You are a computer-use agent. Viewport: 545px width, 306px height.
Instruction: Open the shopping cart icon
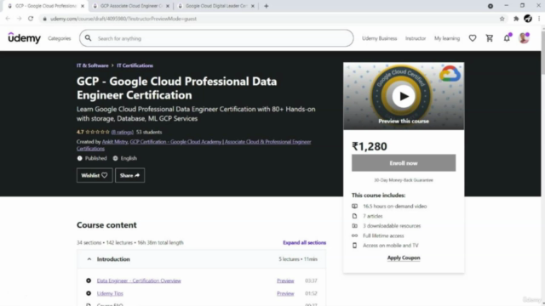[x=490, y=38]
